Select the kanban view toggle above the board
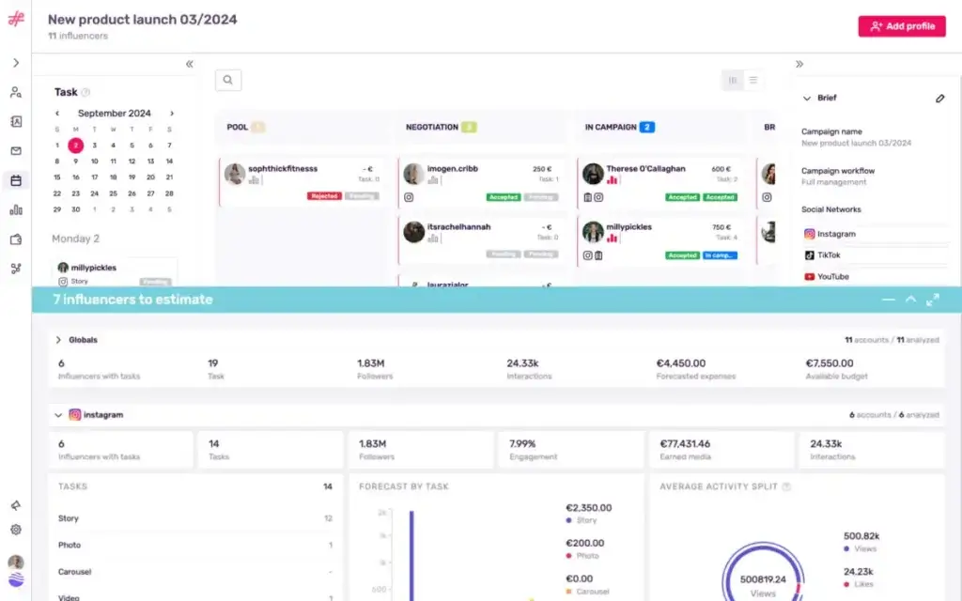The width and height of the screenshot is (962, 601). pyautogui.click(x=732, y=80)
